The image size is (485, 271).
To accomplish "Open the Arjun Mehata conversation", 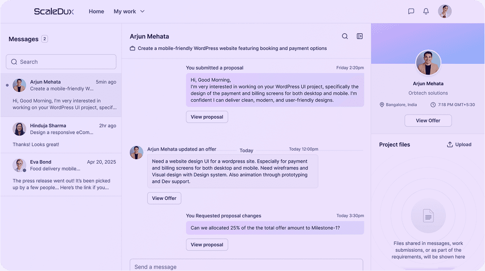I will click(61, 95).
